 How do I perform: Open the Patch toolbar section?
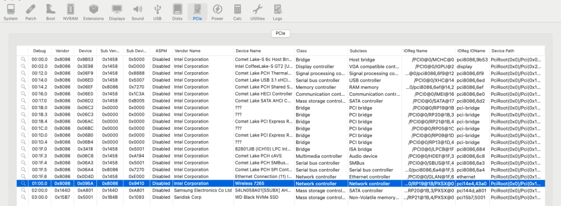31,12
